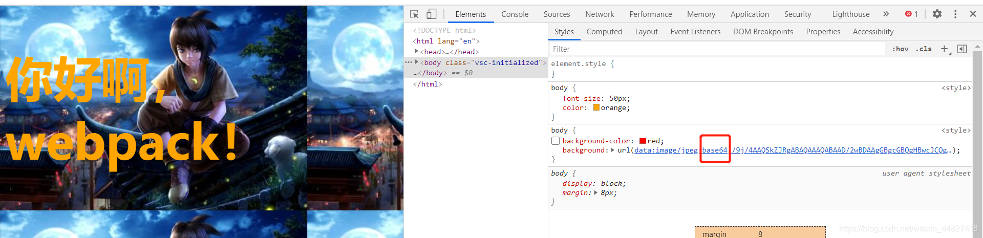Viewport: 983px width, 238px height.
Task: Switch to the Console tab
Action: coord(515,14)
